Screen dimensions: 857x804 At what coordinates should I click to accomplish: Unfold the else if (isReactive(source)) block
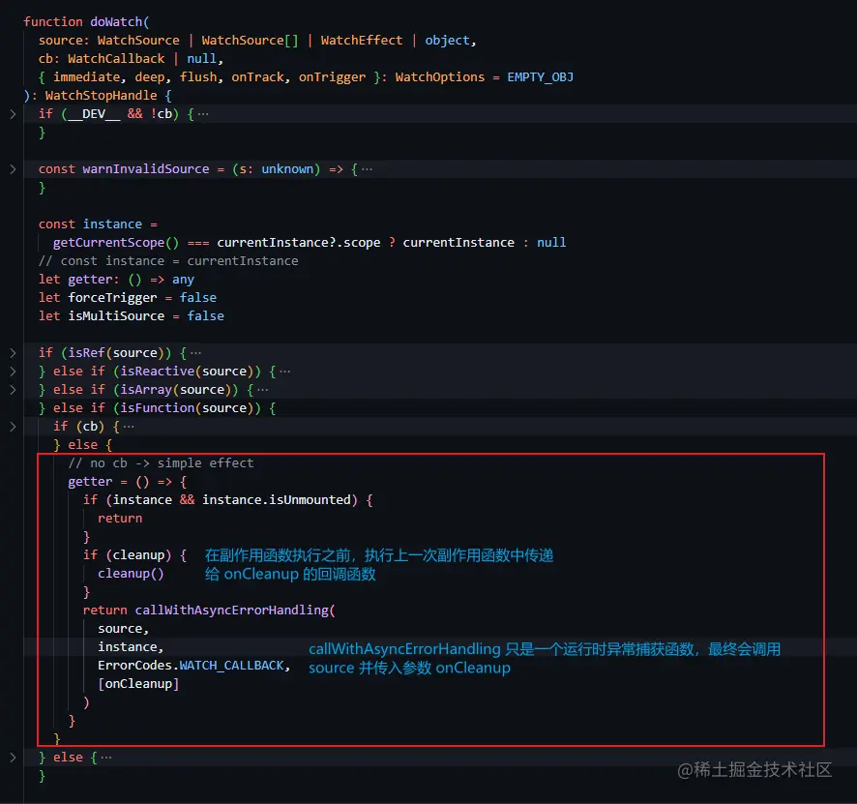(13, 372)
